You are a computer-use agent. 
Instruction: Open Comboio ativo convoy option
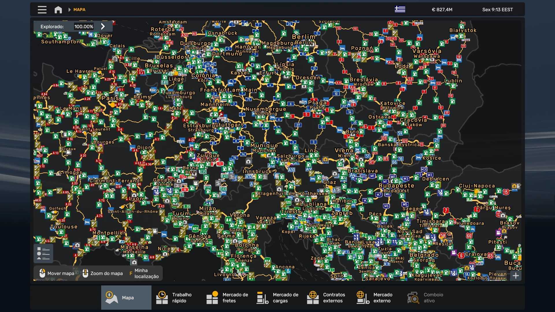tap(425, 298)
